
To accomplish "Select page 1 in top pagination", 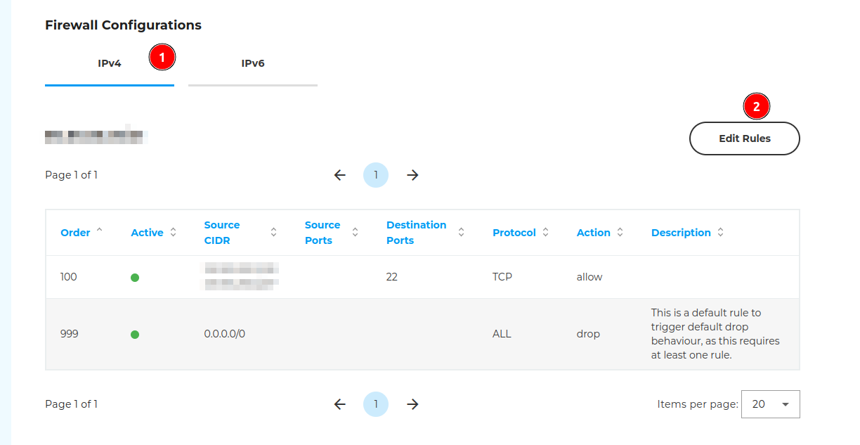I will (x=376, y=175).
